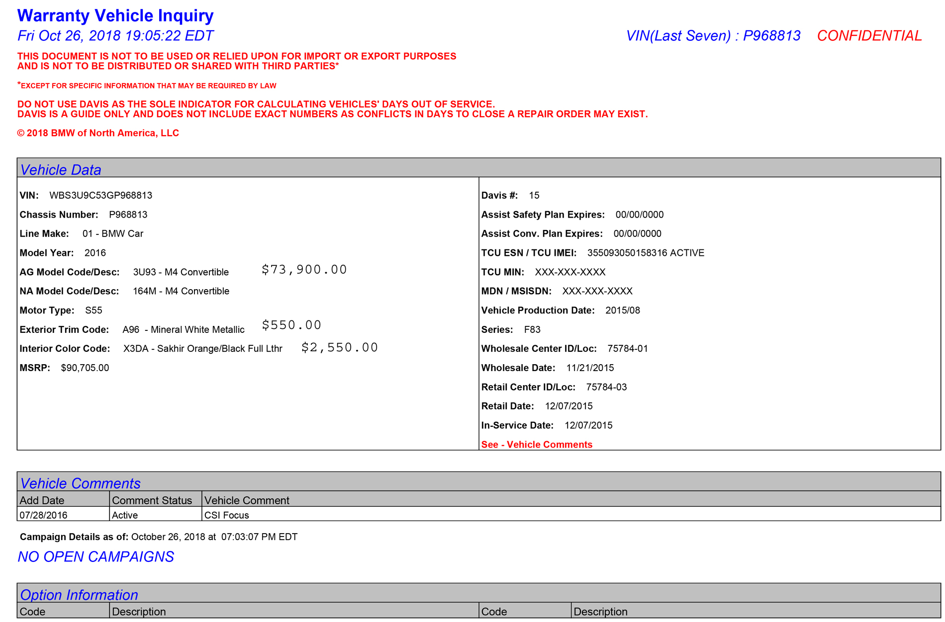Image resolution: width=945 pixels, height=622 pixels.
Task: Click the Wholesale Date 11/21/2015
Action: [590, 368]
